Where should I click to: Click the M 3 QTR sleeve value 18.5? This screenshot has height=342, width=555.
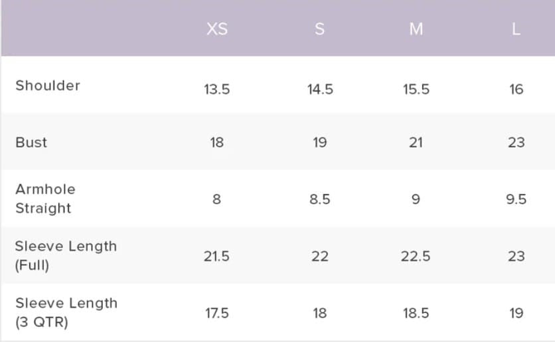(416, 313)
